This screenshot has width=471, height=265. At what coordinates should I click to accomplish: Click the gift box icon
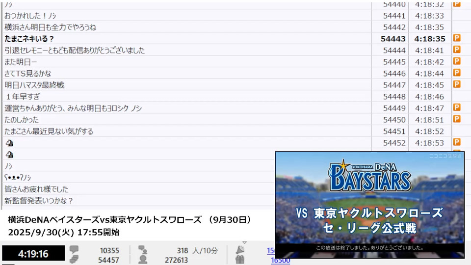(x=240, y=260)
